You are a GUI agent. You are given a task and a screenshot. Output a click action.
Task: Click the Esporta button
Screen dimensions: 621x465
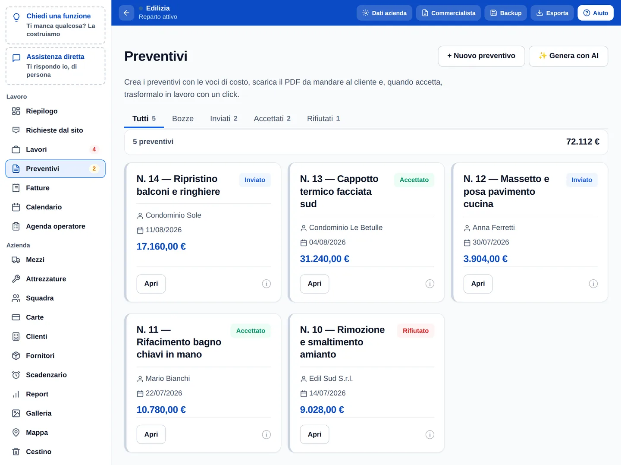coord(552,13)
